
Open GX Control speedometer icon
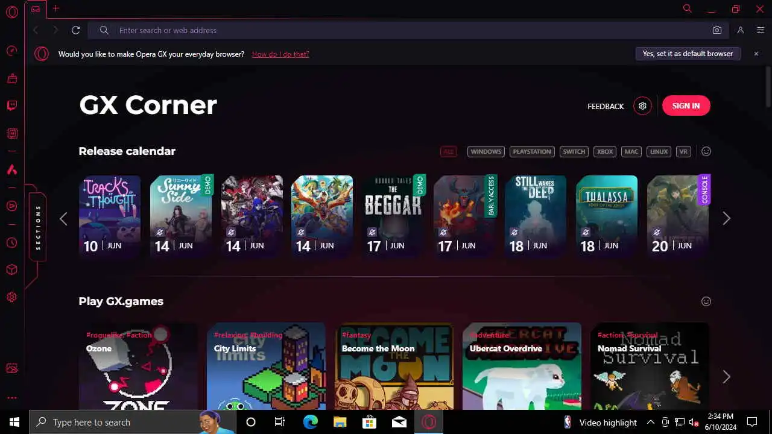click(12, 51)
